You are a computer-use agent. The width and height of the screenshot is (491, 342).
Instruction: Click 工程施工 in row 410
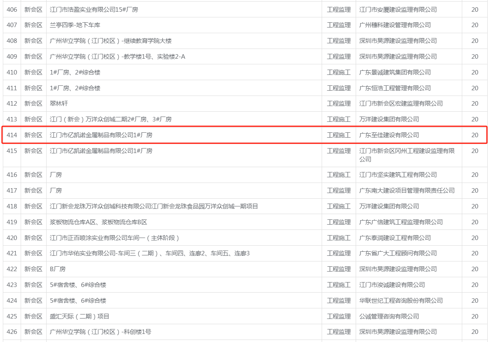pyautogui.click(x=339, y=72)
